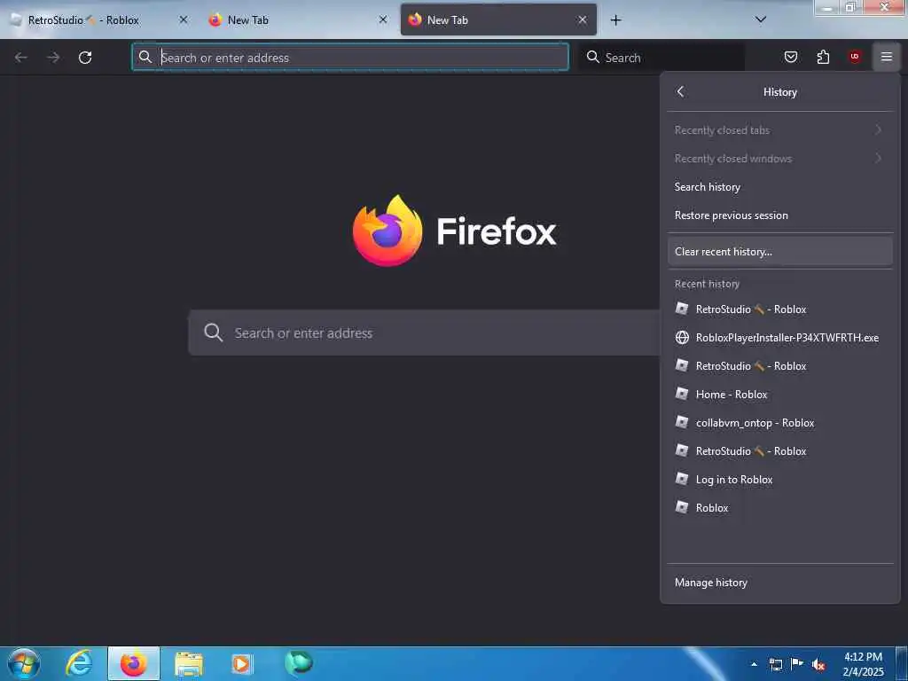Select Clear recent history...
Screen dimensions: 908x681
click(779, 252)
